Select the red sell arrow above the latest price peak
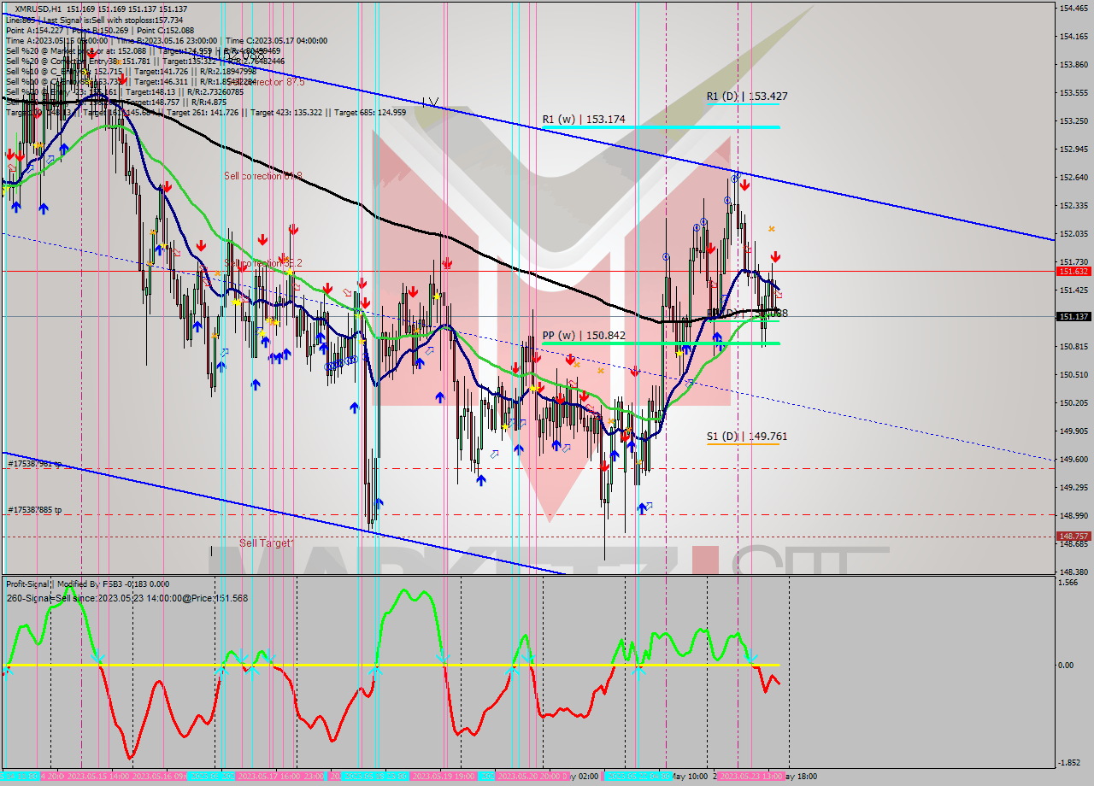Image resolution: width=1094 pixels, height=786 pixels. click(745, 185)
